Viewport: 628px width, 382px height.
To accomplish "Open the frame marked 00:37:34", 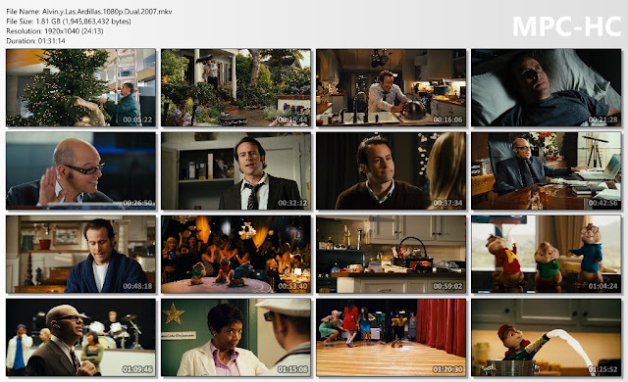I will [x=391, y=171].
